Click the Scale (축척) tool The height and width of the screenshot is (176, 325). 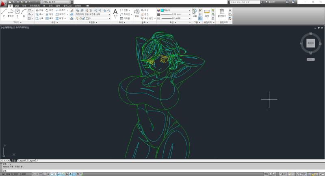tap(49, 18)
